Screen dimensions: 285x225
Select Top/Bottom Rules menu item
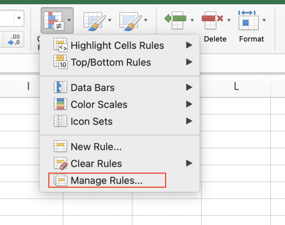(111, 62)
